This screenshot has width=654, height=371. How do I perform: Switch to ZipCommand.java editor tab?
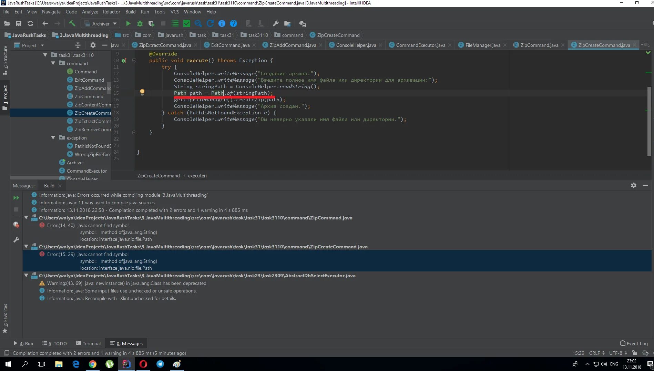point(539,45)
